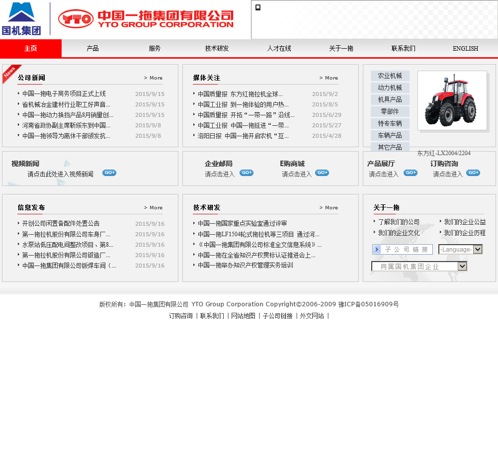Click More in 信息发布 section
The width and height of the screenshot is (498, 453).
[x=153, y=207]
